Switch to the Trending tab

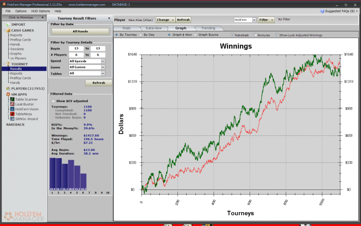pos(208,28)
